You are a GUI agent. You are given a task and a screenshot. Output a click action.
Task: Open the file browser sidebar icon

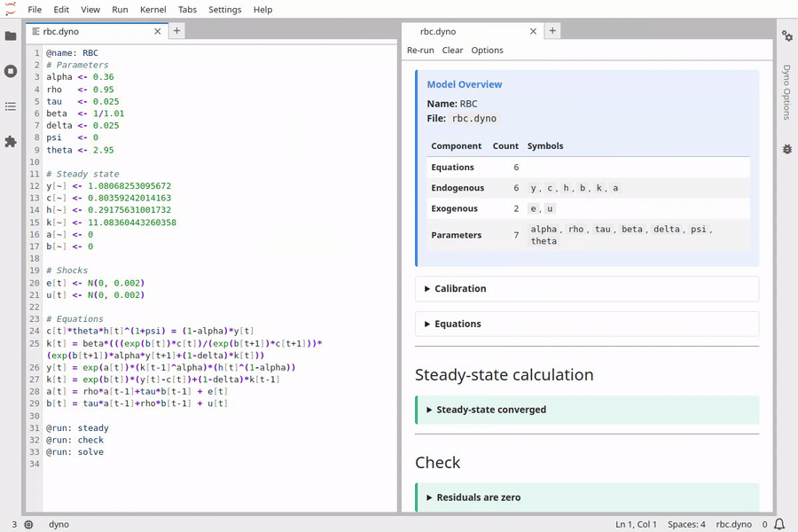tap(11, 36)
